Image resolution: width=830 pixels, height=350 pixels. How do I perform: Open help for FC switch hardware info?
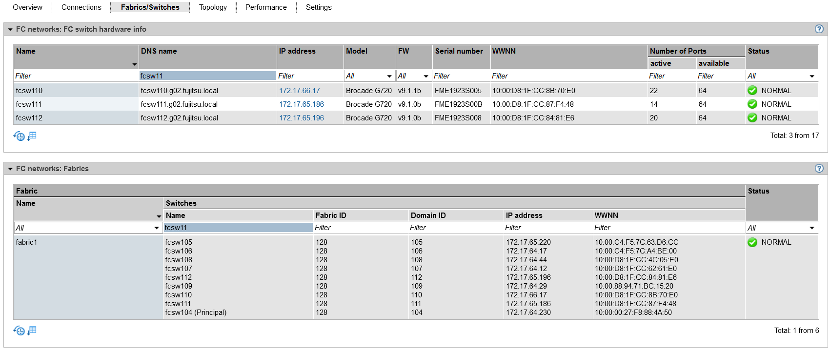(819, 29)
